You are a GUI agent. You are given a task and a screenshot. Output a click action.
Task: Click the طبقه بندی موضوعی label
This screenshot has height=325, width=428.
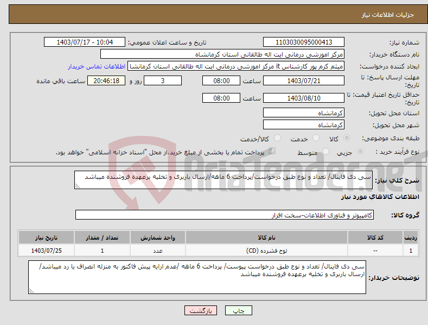[x=391, y=139]
